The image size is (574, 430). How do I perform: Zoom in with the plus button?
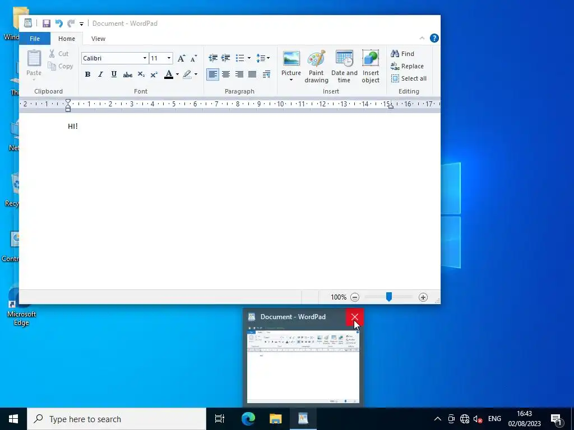423,297
